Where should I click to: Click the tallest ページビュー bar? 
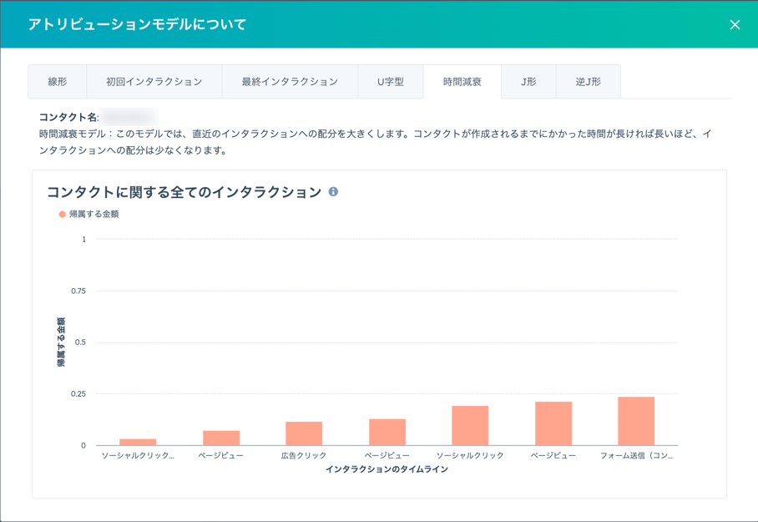coord(553,424)
